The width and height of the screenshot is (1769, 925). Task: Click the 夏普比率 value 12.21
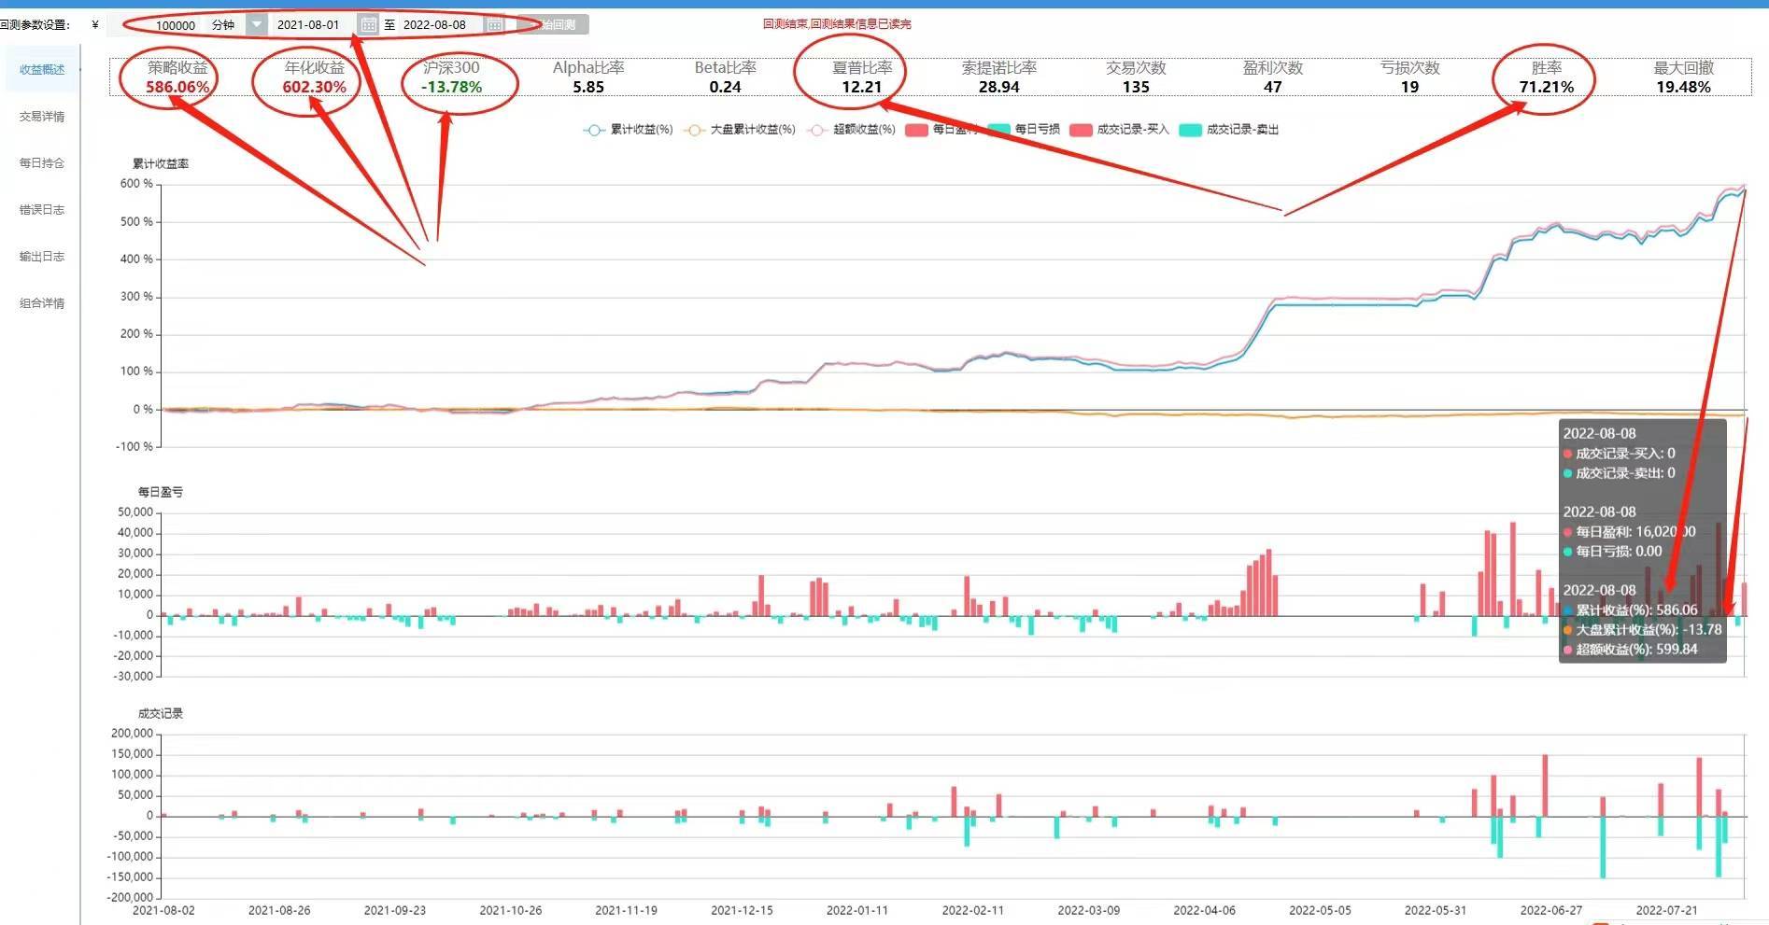(862, 87)
